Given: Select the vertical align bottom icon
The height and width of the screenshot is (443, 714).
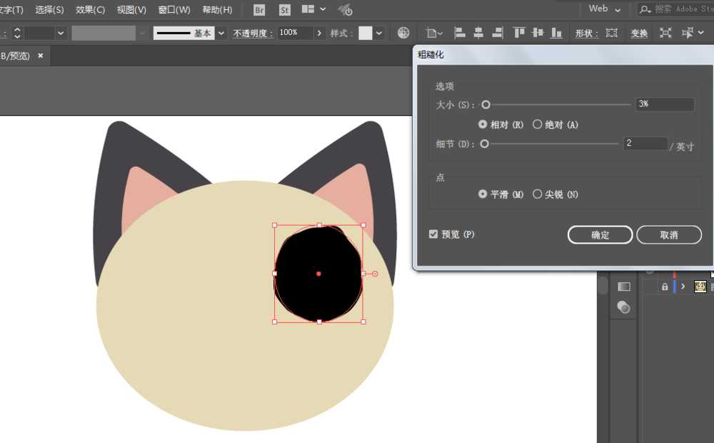Looking at the screenshot, I should coord(555,33).
